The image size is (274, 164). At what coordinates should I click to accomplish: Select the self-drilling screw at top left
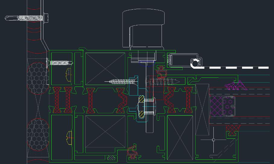pos(27,18)
